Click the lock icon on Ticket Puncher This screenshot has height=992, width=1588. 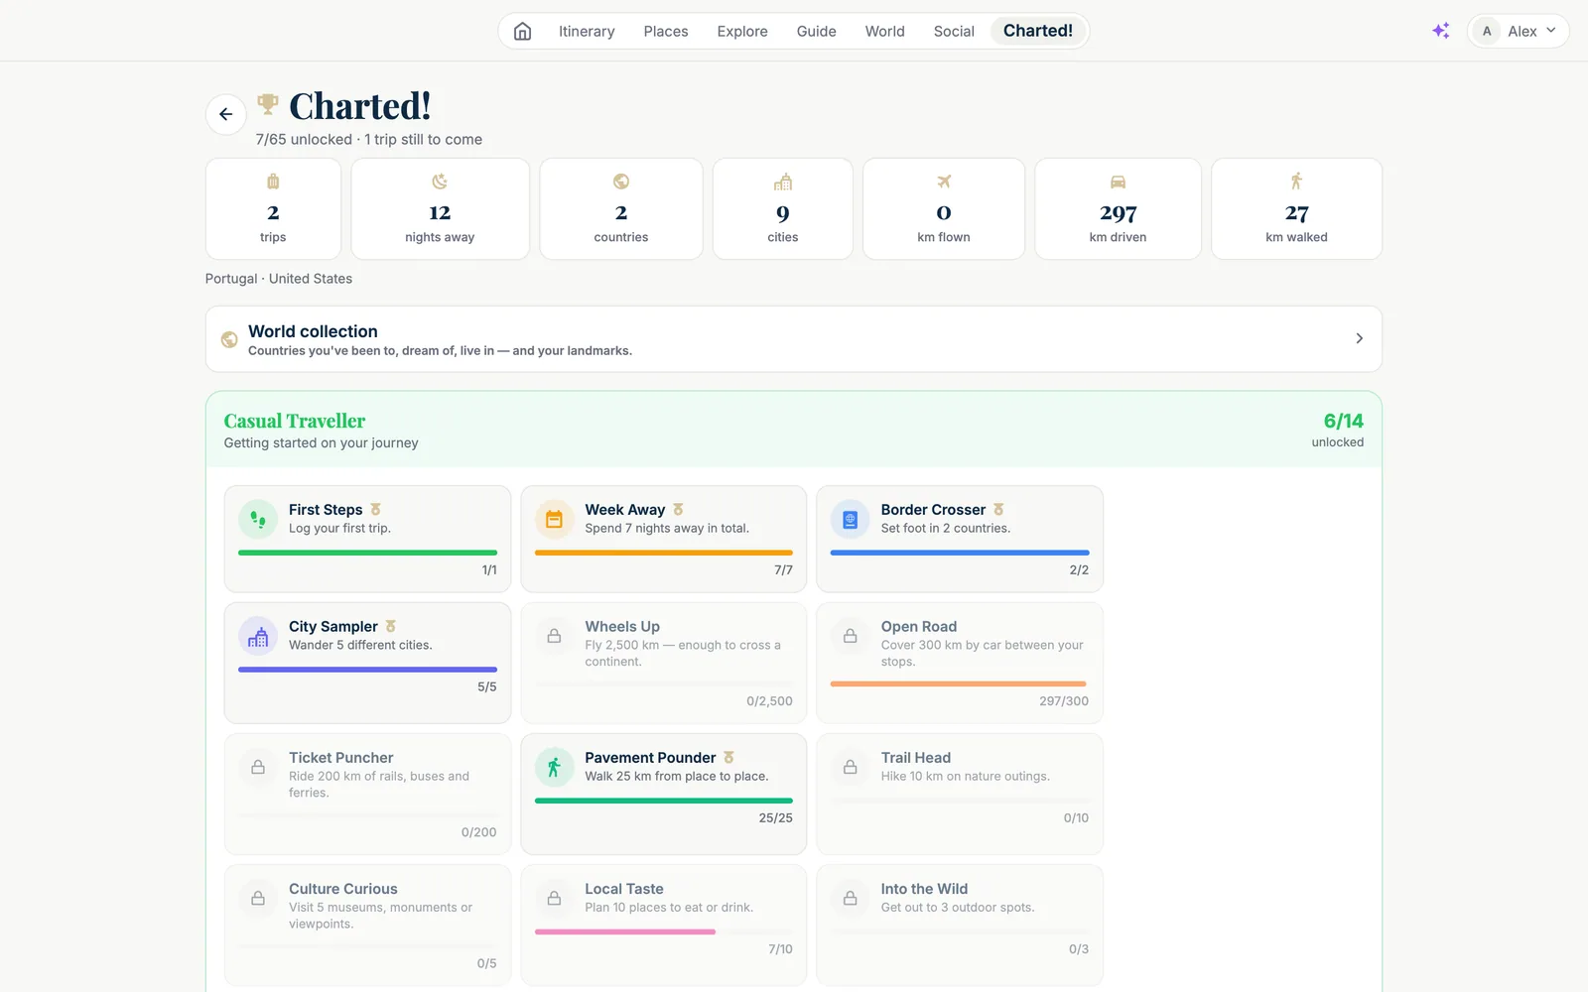(258, 767)
